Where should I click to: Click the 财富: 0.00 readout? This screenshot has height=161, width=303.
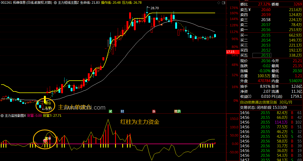[34, 116]
